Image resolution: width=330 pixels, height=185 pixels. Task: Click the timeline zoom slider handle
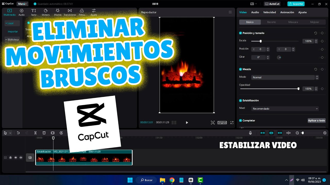pyautogui.click(x=303, y=133)
